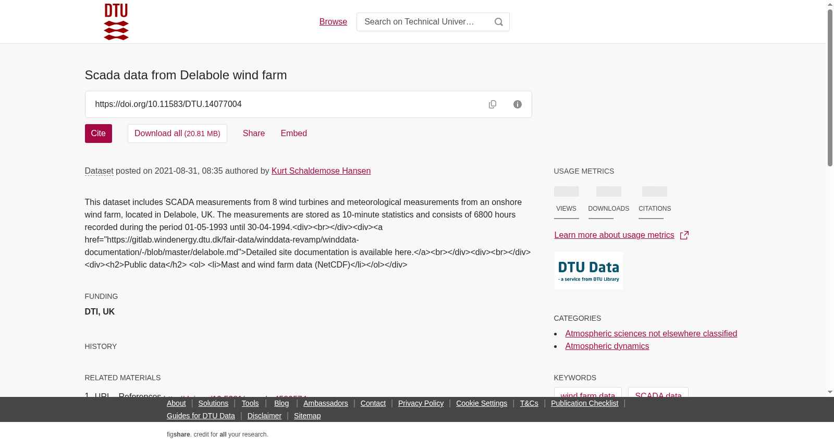Screen dimensions: 834x447
Task: Download all files (20.81 MB)
Action: tap(177, 134)
